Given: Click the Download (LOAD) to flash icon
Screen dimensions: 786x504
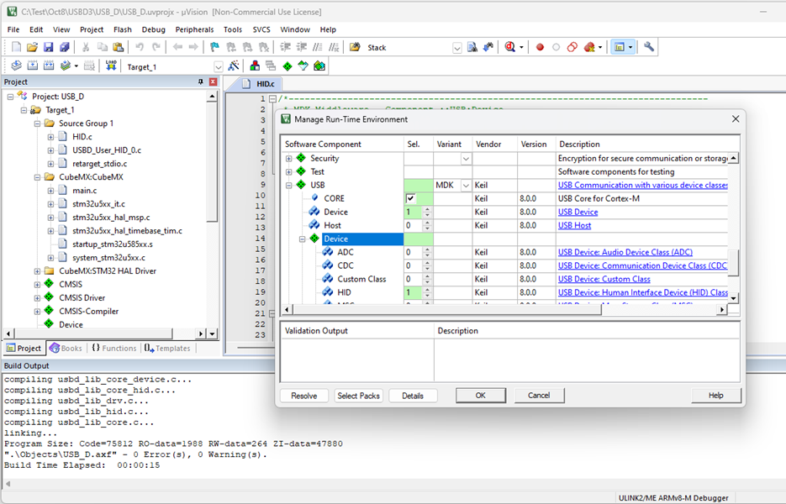Looking at the screenshot, I should pyautogui.click(x=111, y=66).
